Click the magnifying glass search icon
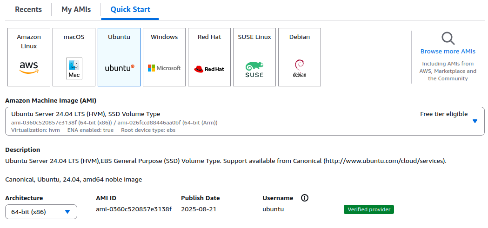Screen dimensions: 488x228 448,39
